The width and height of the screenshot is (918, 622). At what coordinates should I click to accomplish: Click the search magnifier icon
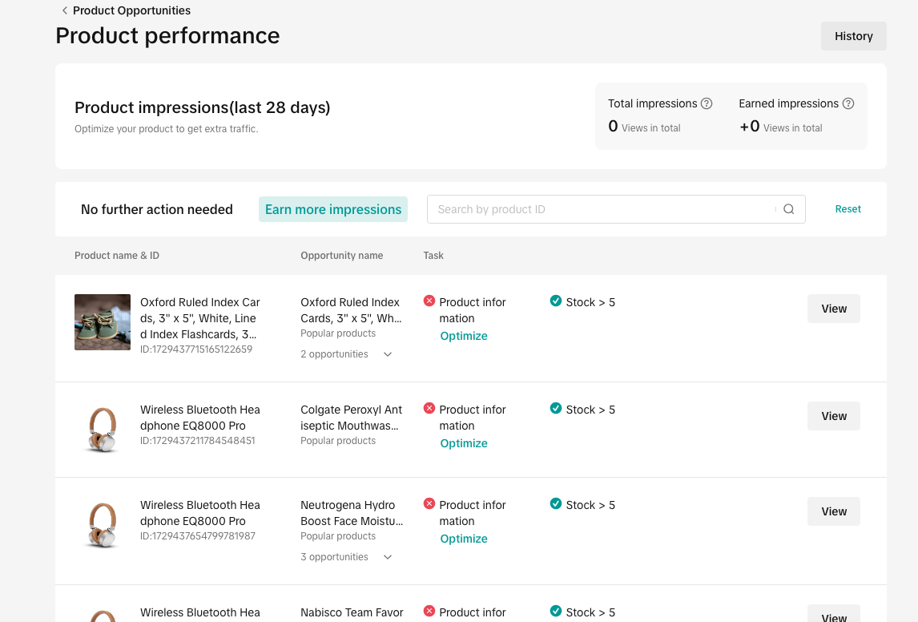[788, 209]
